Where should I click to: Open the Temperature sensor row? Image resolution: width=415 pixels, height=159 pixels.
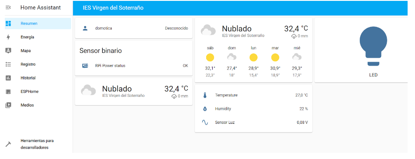254,95
